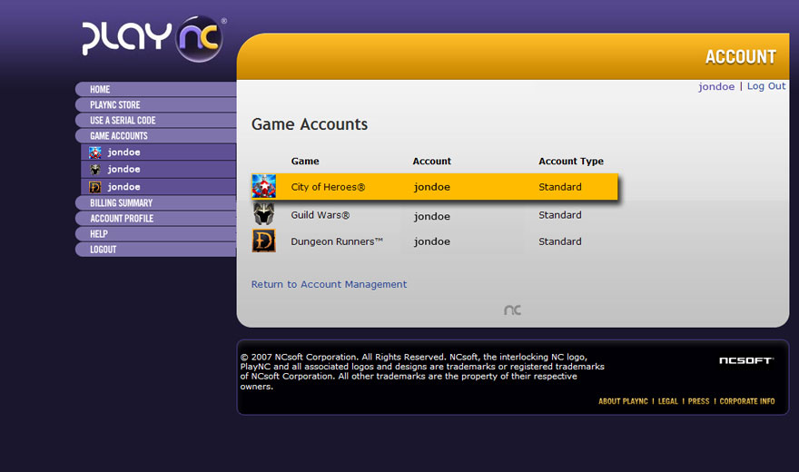Viewport: 799px width, 472px height.
Task: Click City of Heroes icon in sidebar
Action: 95,152
